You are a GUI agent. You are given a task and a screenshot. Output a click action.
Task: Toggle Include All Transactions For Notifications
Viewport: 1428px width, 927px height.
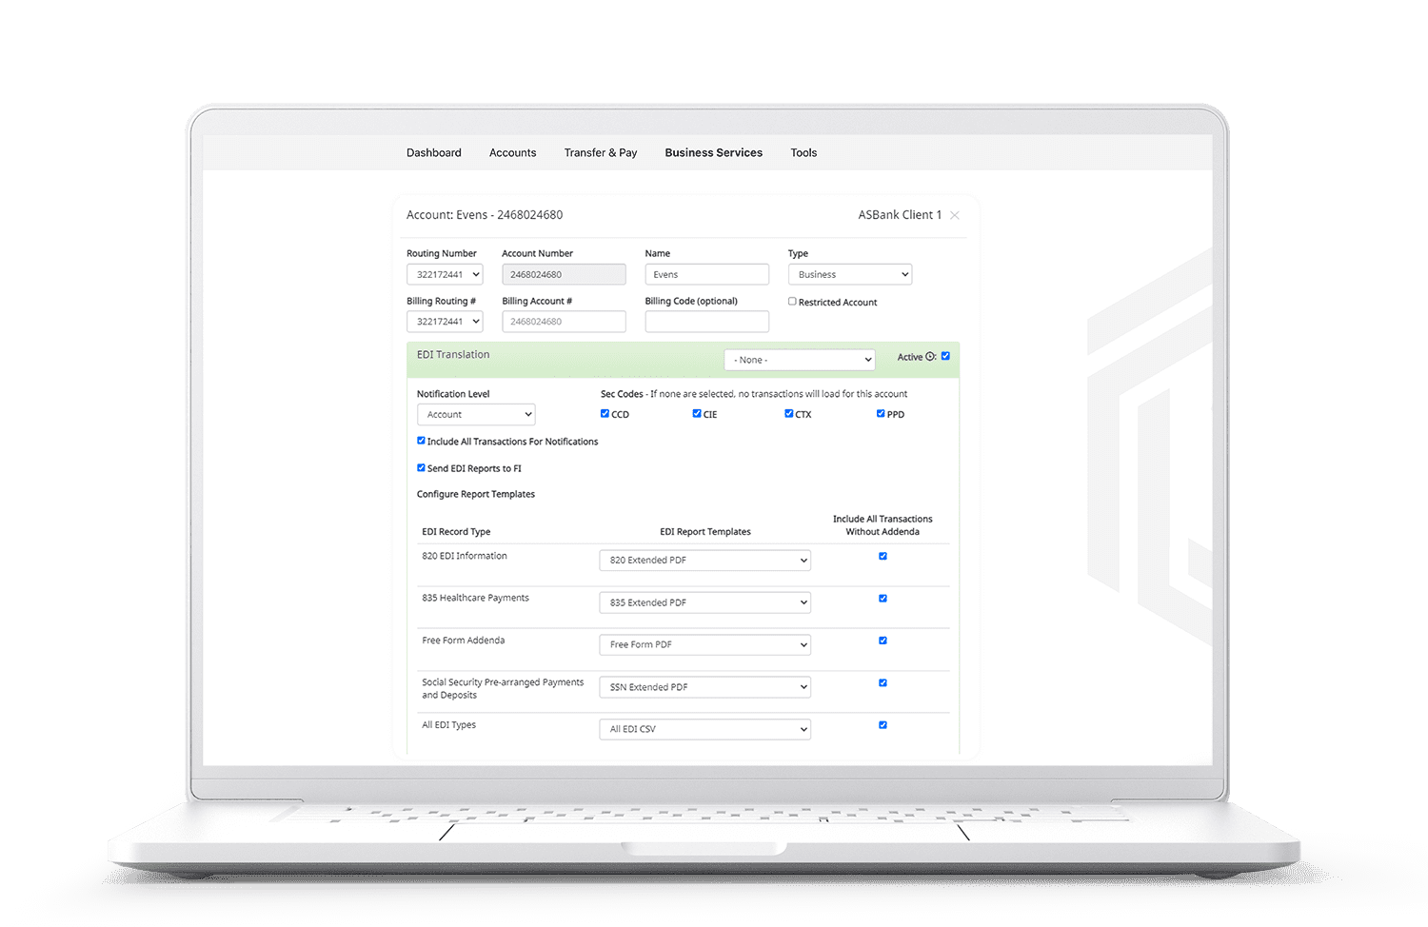click(x=421, y=441)
